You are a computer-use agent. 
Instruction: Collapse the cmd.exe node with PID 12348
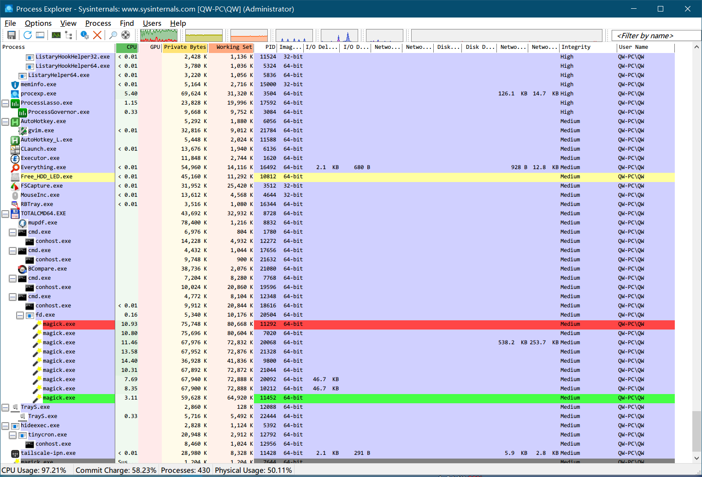pyautogui.click(x=12, y=297)
